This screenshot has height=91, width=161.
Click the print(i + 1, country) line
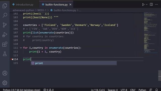[x=45, y=52]
